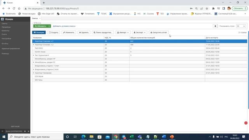Click the browser forward arrow
The image size is (249, 140).
pos(9,9)
